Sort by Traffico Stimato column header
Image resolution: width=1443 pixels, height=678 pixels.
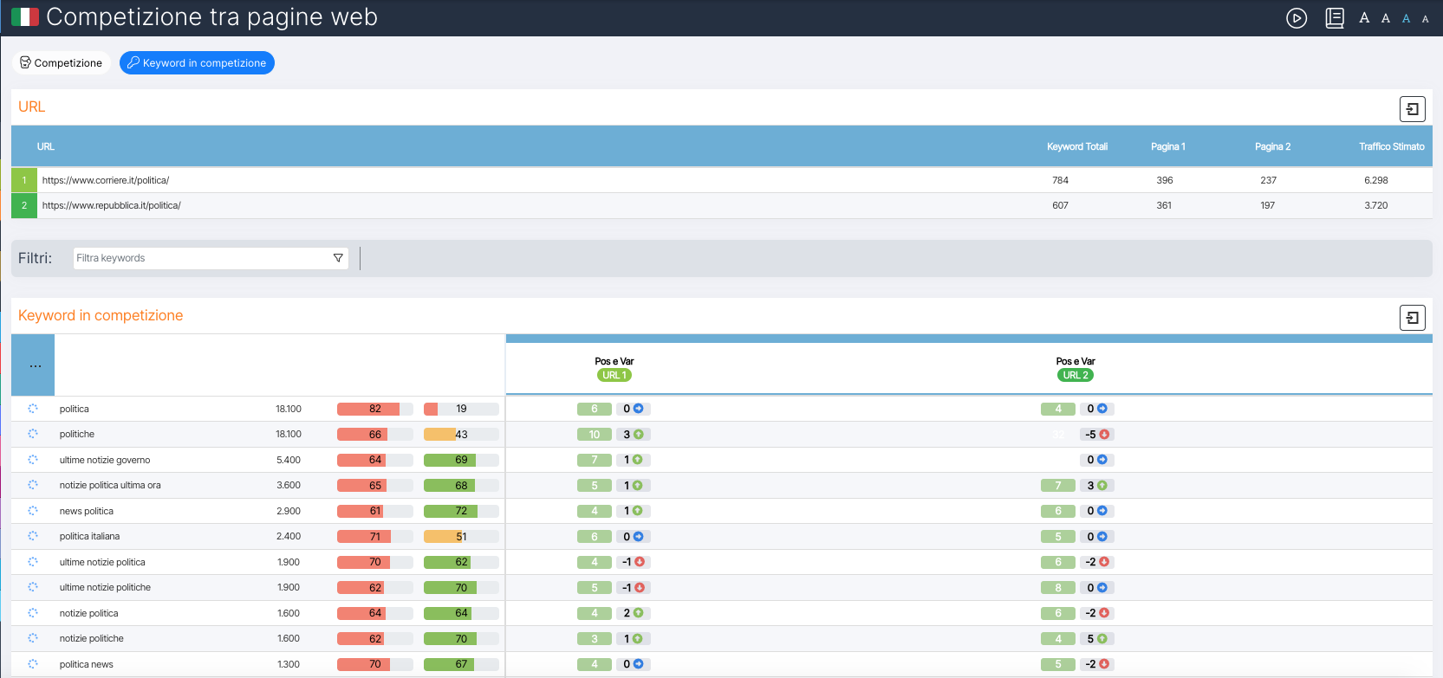(x=1391, y=146)
